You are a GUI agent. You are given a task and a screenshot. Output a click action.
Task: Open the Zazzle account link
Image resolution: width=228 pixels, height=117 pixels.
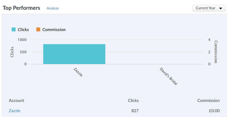15,111
